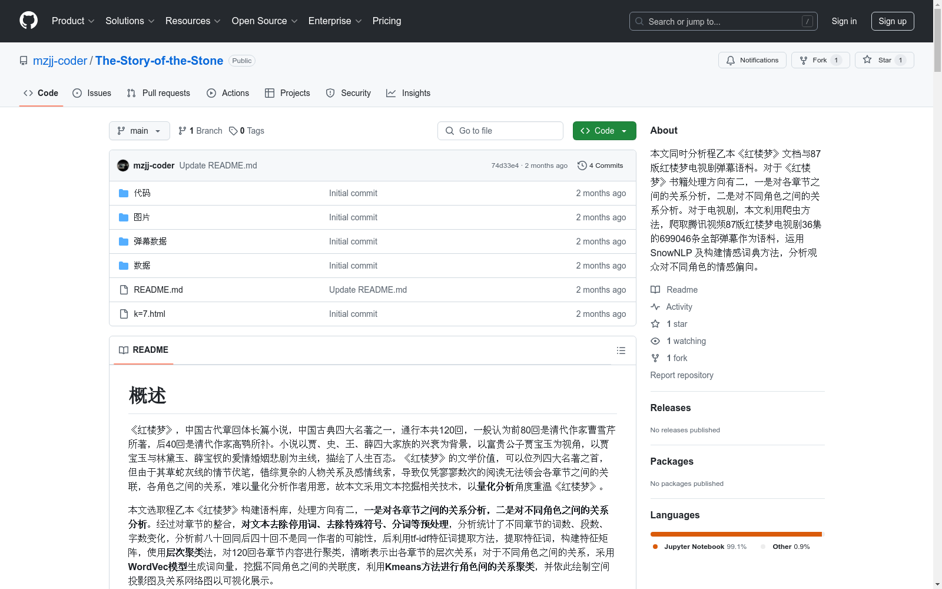Click the mzjj-coder avatar image

click(123, 166)
